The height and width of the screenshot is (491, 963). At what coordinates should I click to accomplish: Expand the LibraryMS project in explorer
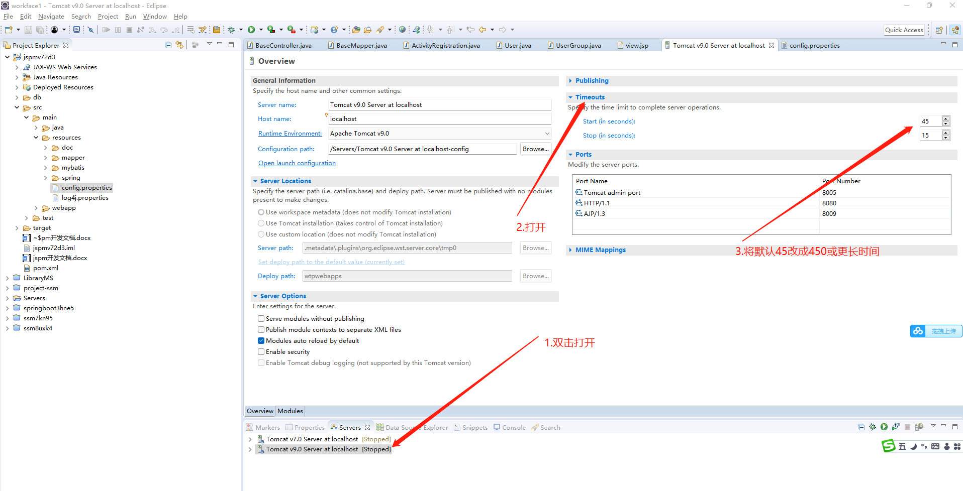pyautogui.click(x=7, y=278)
